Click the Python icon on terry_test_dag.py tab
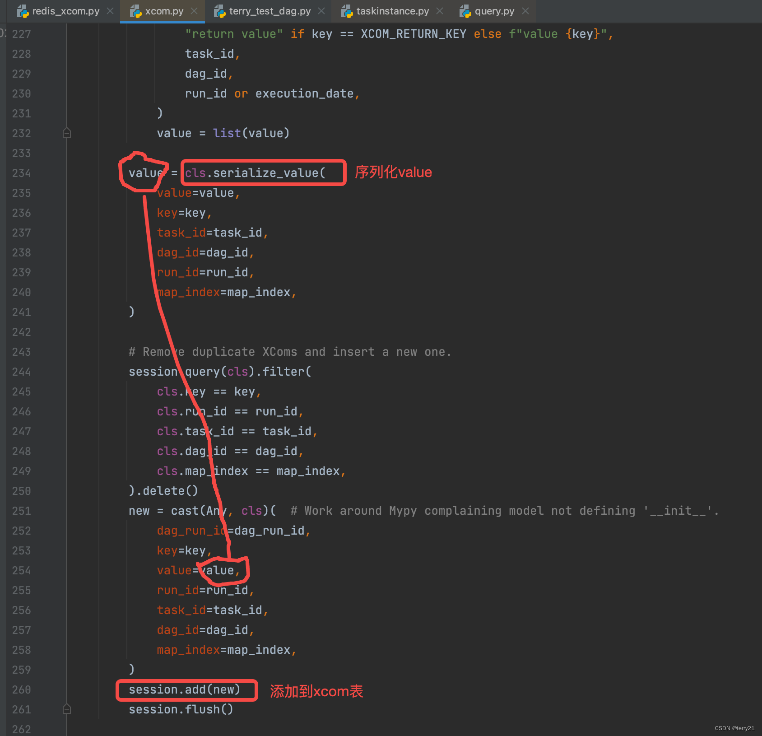The width and height of the screenshot is (762, 736). (x=220, y=11)
